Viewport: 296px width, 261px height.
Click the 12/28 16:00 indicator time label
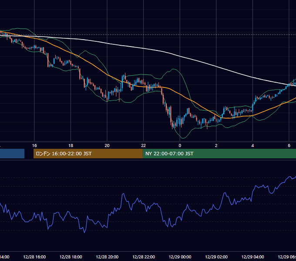point(34,257)
